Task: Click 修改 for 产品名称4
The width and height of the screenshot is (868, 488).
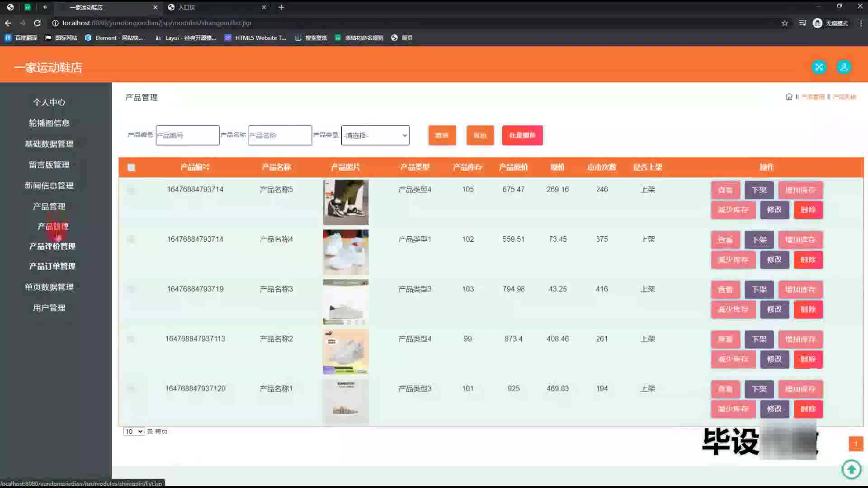Action: (x=774, y=260)
